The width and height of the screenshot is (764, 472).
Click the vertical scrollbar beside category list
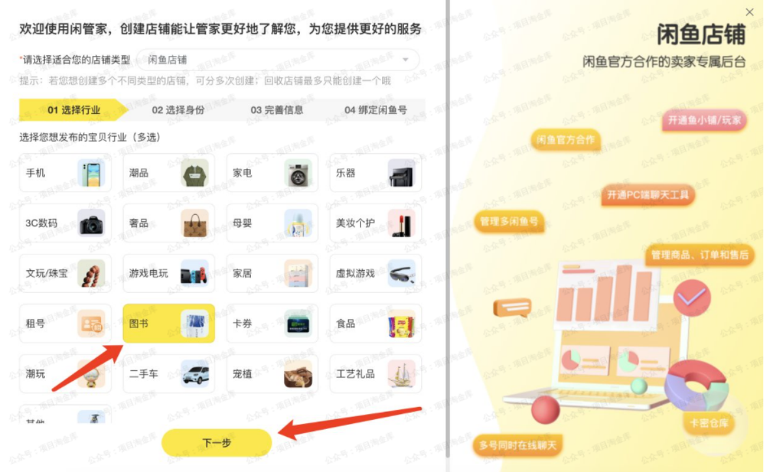[x=447, y=229]
